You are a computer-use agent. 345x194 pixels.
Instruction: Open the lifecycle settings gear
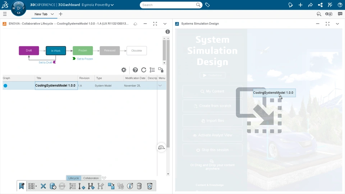[124, 70]
